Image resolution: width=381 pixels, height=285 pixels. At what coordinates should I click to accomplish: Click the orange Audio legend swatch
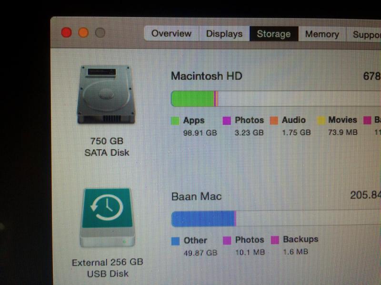click(x=274, y=121)
